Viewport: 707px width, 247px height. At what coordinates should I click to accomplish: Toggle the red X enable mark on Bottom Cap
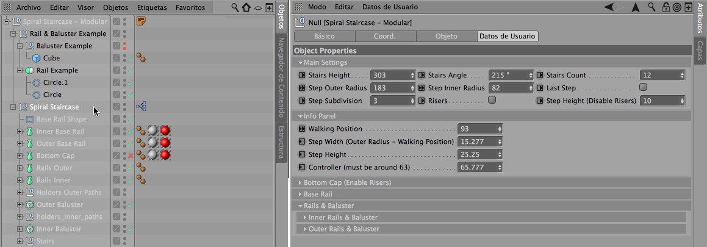point(130,156)
